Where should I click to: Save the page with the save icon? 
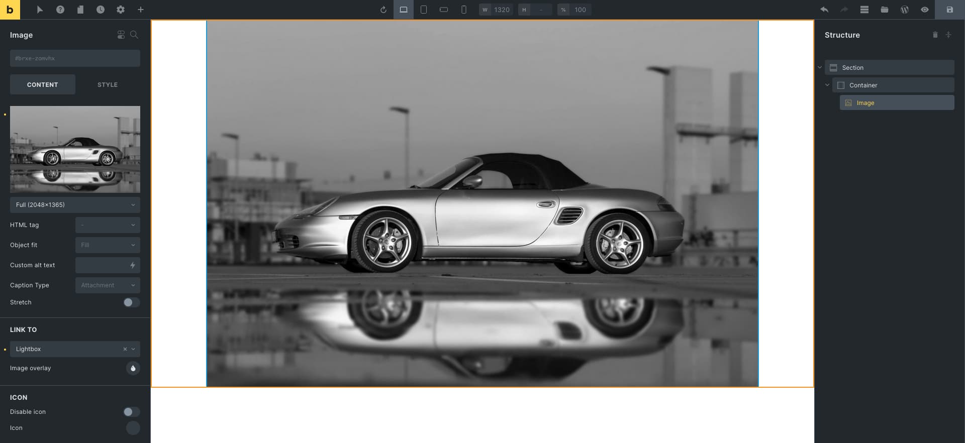pyautogui.click(x=950, y=10)
